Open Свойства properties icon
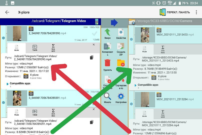The width and height of the screenshot is (202, 135). click(x=121, y=32)
